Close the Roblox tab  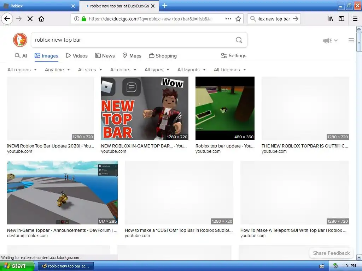coord(73,6)
